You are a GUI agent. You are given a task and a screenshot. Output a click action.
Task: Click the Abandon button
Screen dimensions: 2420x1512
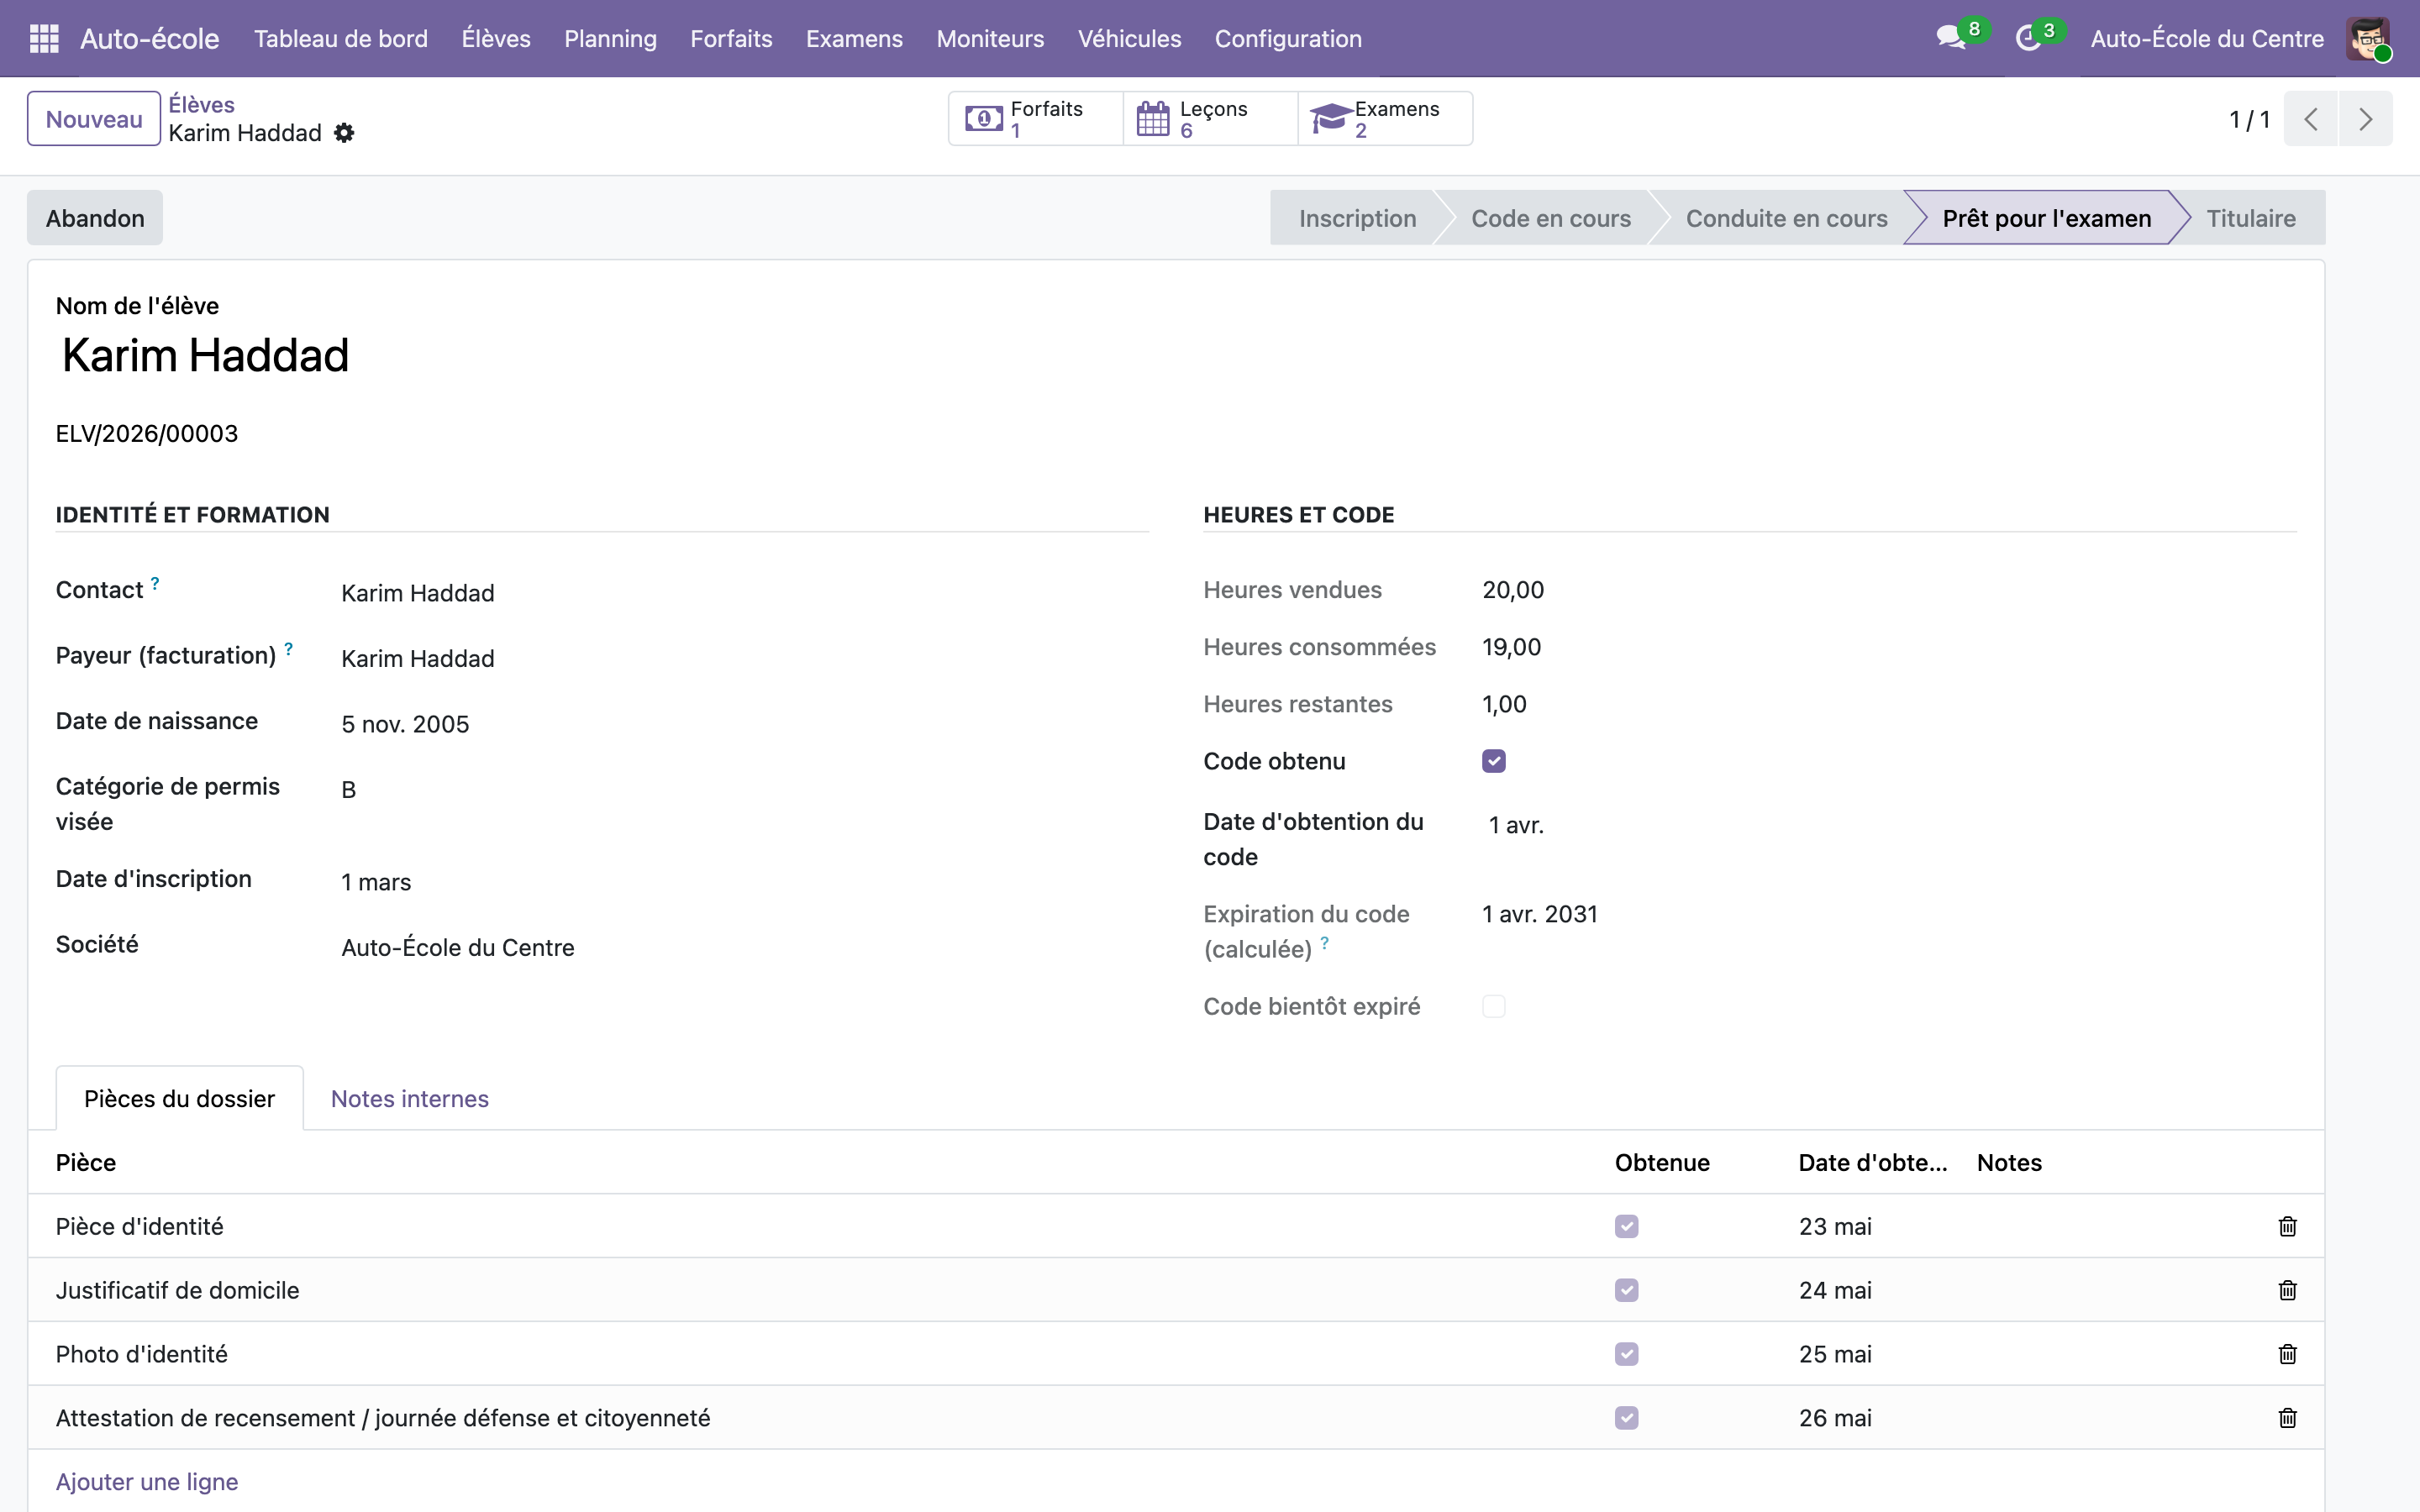95,218
